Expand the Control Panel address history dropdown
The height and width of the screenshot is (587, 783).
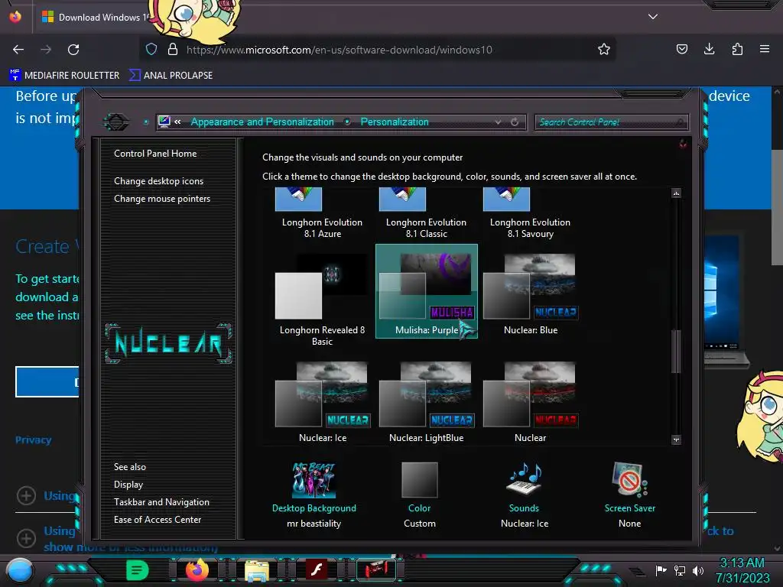[498, 122]
